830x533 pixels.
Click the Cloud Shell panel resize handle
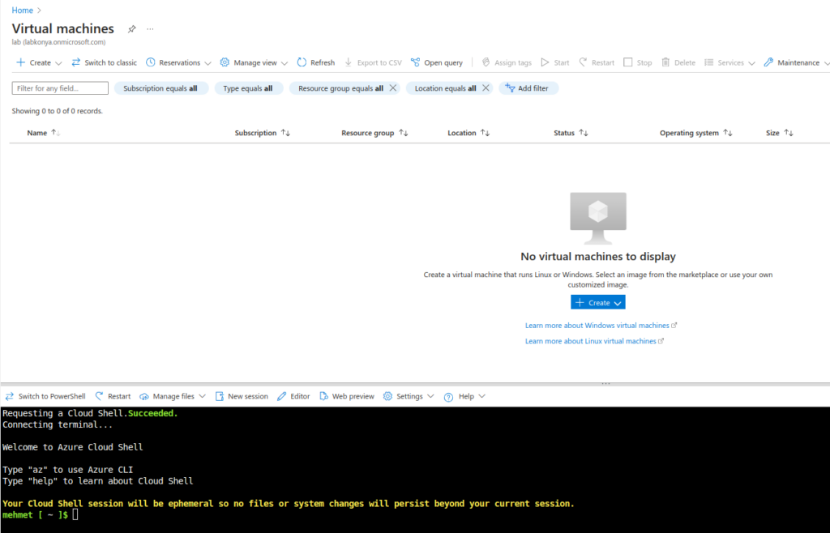[x=605, y=383]
